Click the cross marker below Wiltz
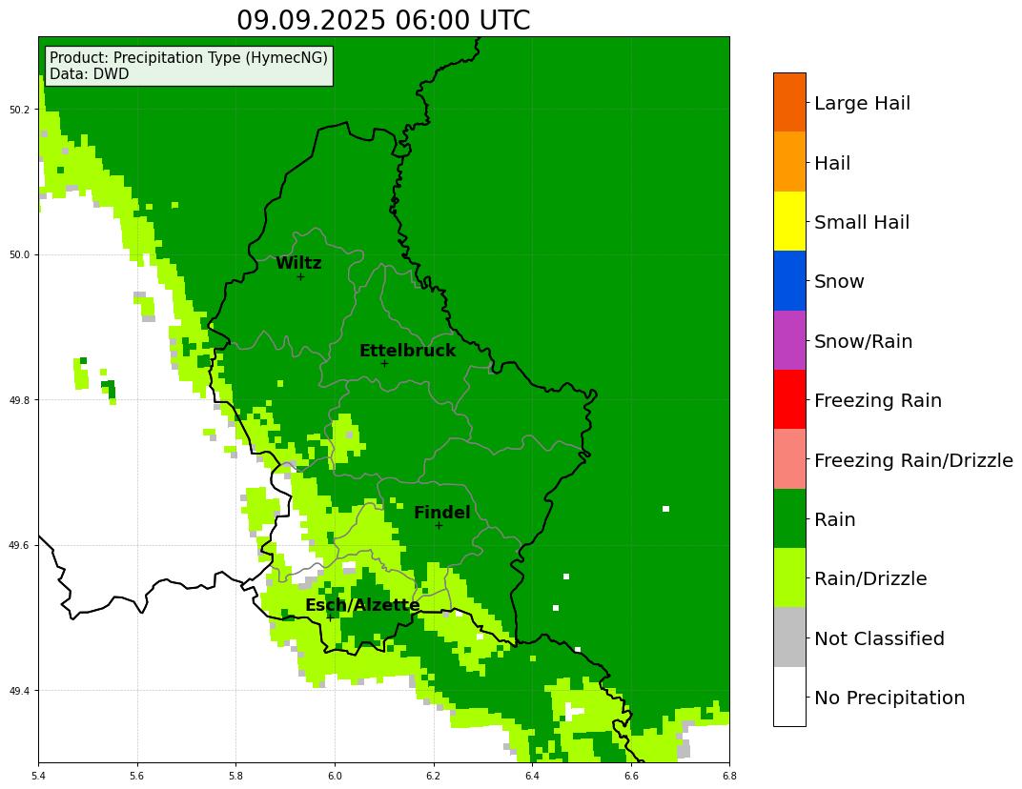 point(300,277)
